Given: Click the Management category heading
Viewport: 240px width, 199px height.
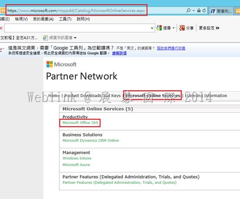Looking at the screenshot, I should click(x=76, y=153).
